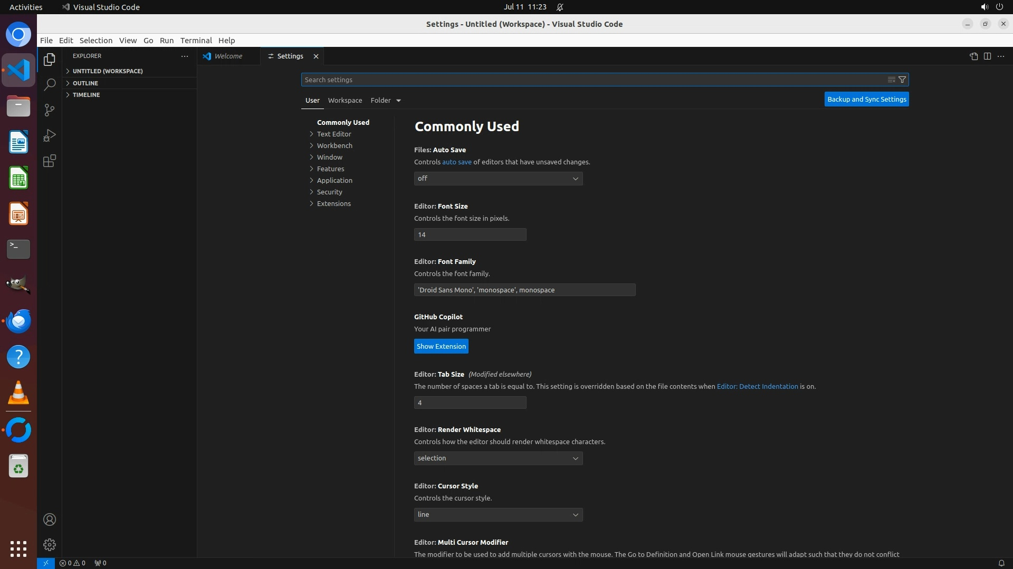Viewport: 1013px width, 569px height.
Task: Expand the Text Editor settings category
Action: tap(334, 134)
